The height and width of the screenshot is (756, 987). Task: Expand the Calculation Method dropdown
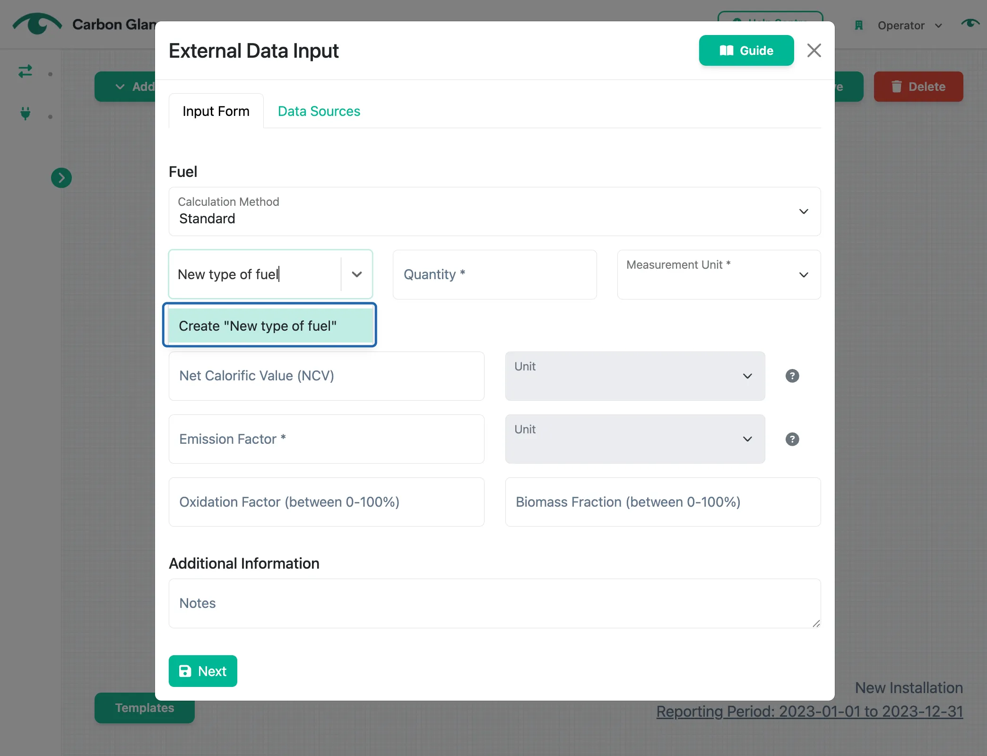(x=494, y=211)
